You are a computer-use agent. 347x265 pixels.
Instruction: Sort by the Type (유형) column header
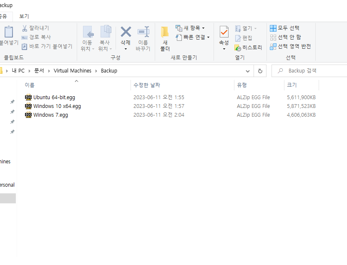pyautogui.click(x=241, y=85)
